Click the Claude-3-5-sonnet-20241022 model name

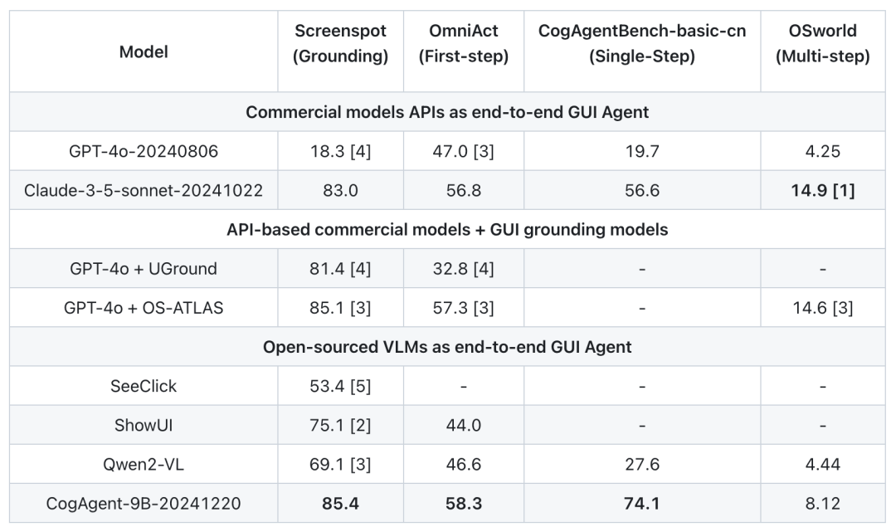click(144, 190)
